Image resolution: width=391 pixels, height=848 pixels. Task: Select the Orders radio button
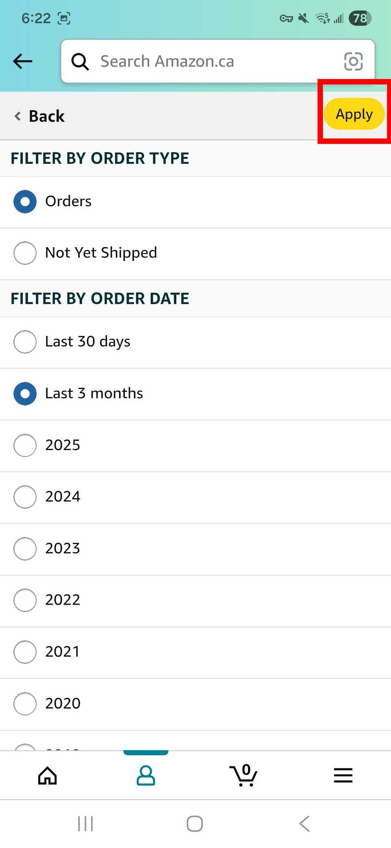(25, 201)
